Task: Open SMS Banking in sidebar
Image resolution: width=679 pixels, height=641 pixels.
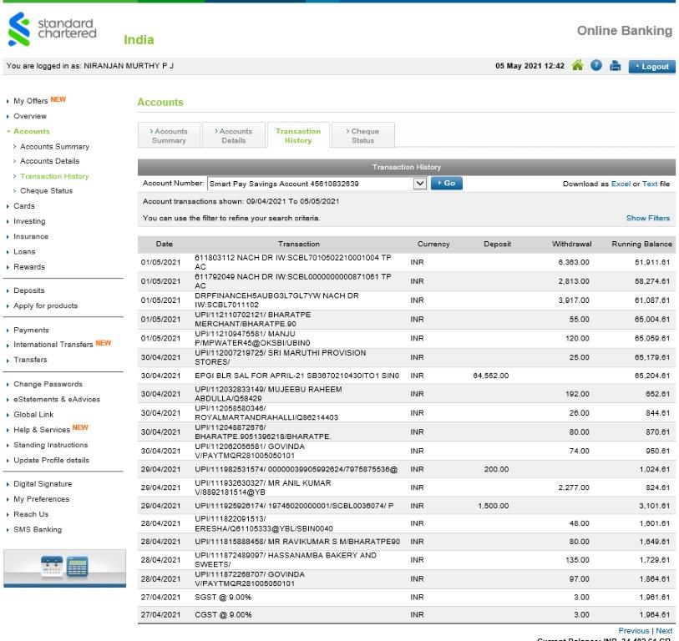Action: tap(38, 529)
